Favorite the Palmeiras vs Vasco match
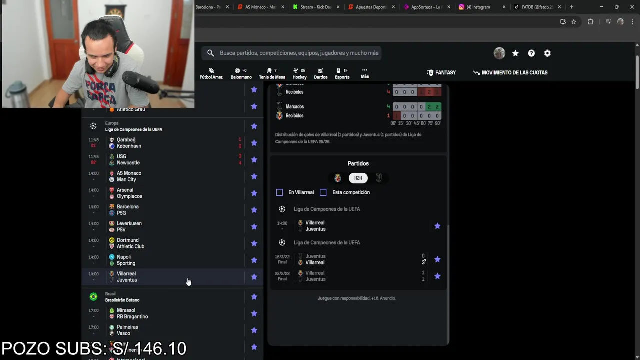 coord(254,330)
